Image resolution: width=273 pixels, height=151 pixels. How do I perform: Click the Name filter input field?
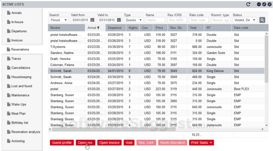(155, 20)
